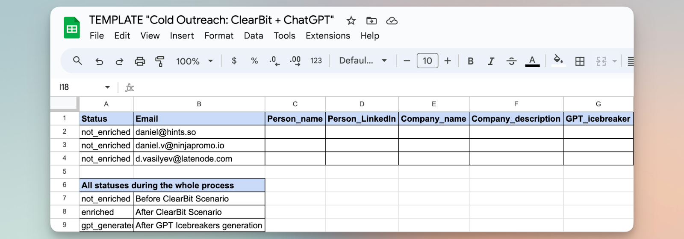Screen dimensions: 684x239
Task: Select column A header
Action: (x=106, y=104)
